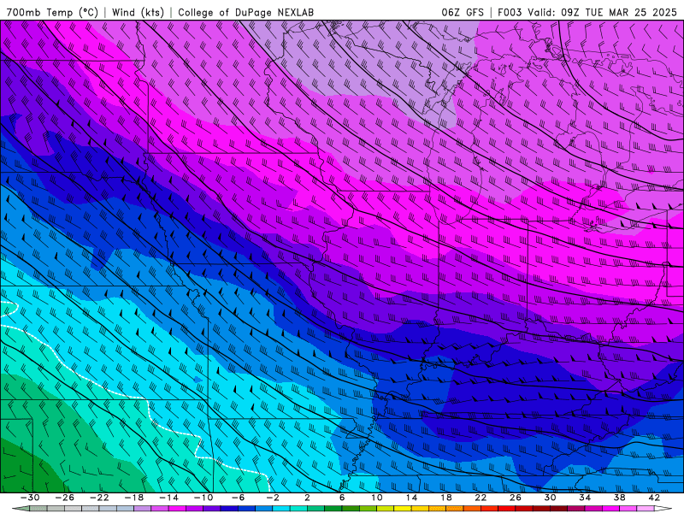Click the 38 color scale label
The height and width of the screenshot is (513, 684).
[619, 498]
